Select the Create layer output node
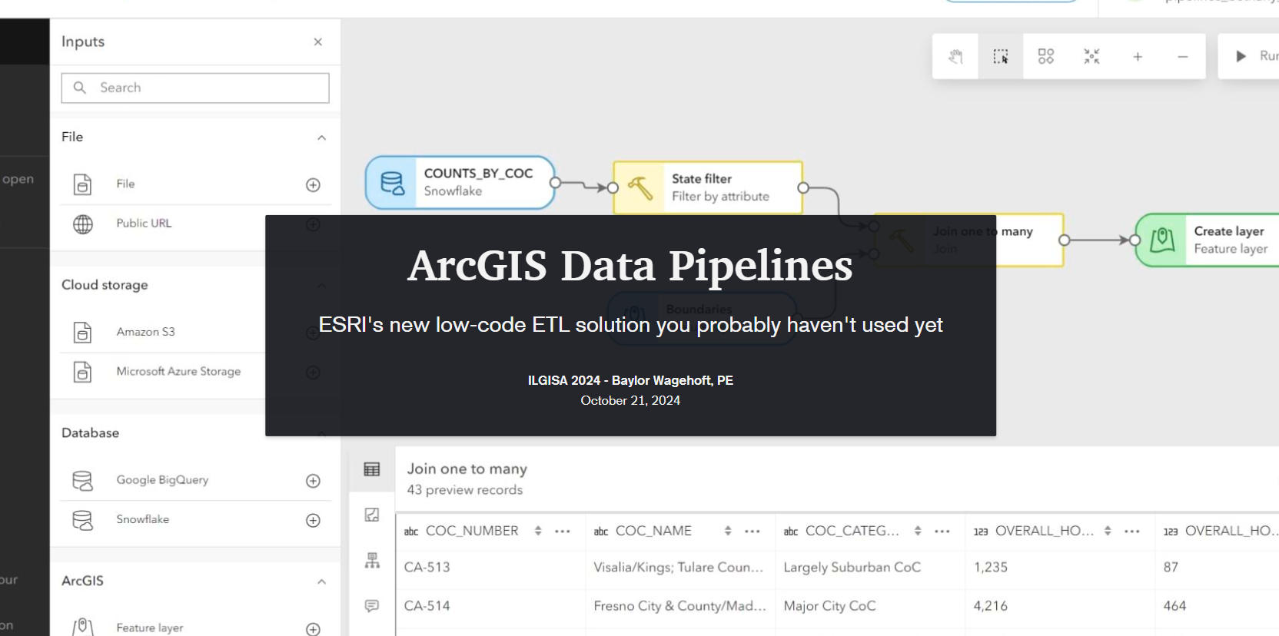1279x636 pixels. (1208, 240)
